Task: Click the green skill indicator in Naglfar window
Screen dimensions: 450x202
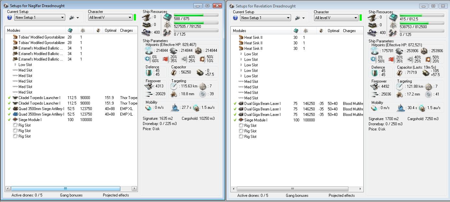Action: pos(135,17)
